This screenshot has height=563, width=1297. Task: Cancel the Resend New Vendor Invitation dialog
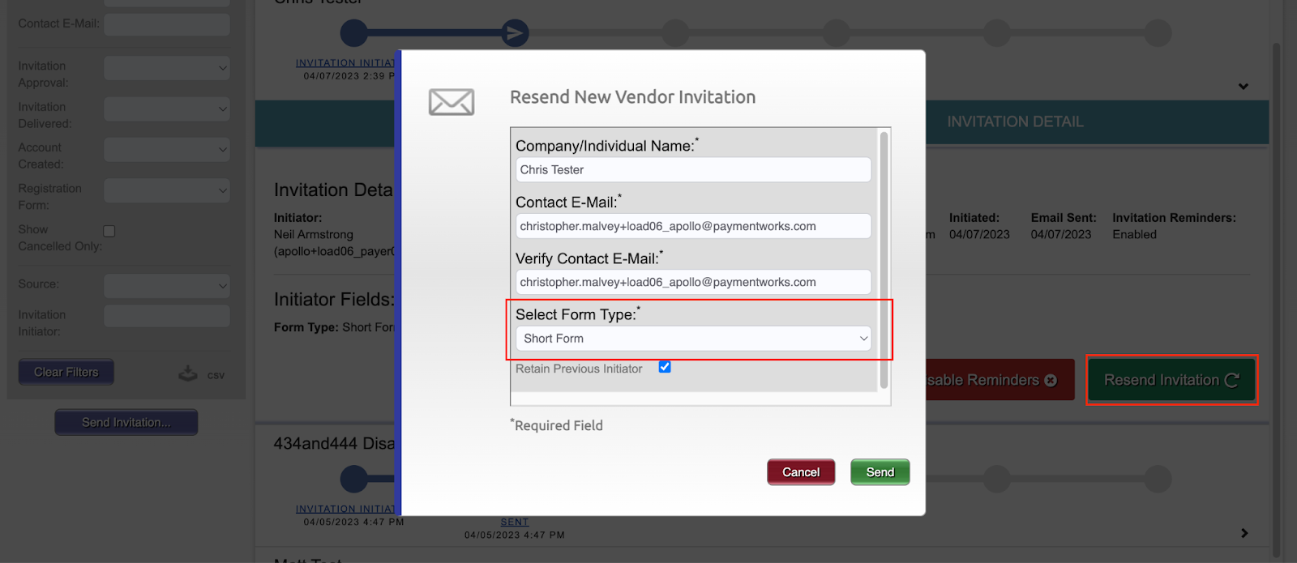pyautogui.click(x=801, y=472)
